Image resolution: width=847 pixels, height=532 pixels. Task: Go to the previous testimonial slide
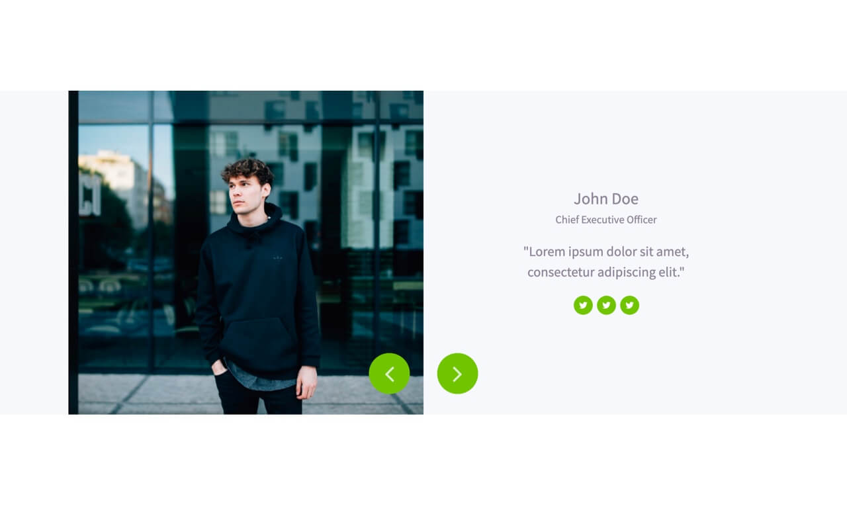(x=389, y=374)
